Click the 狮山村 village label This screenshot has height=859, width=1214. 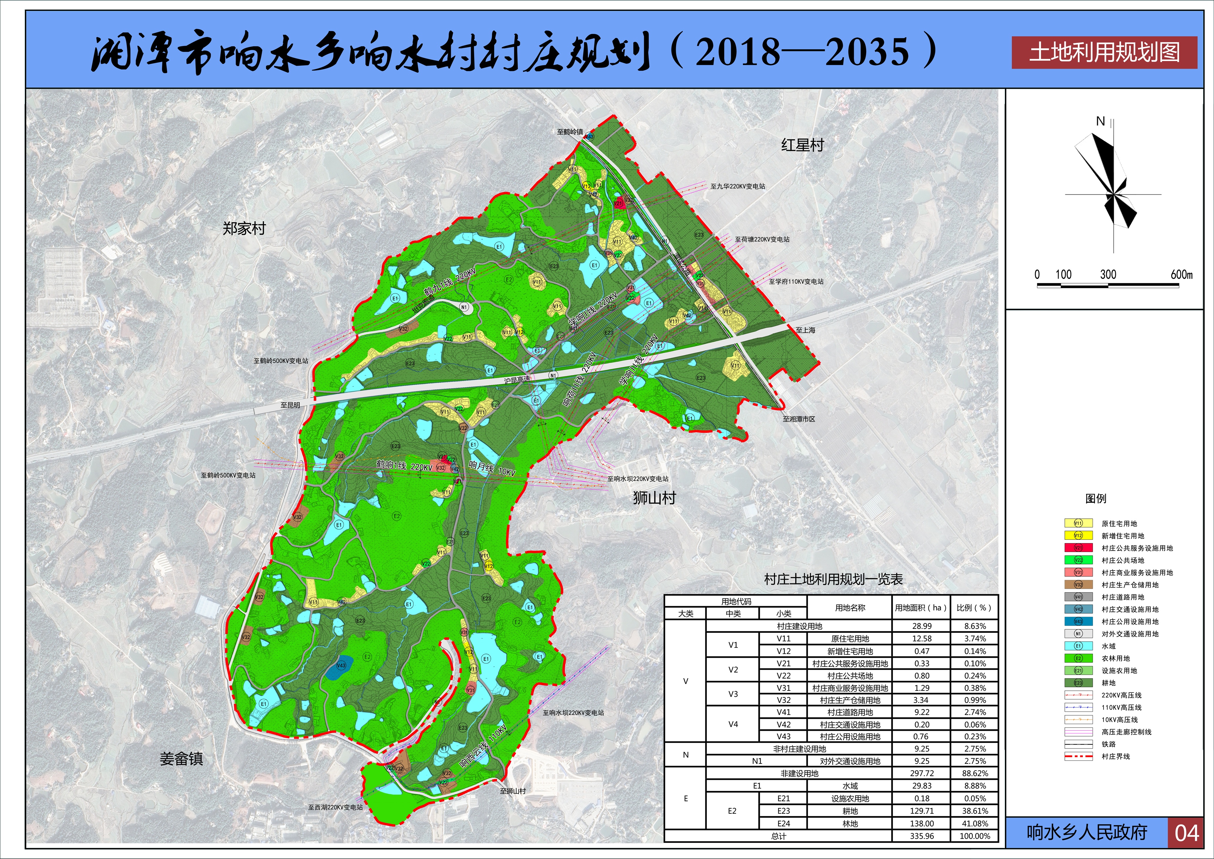pyautogui.click(x=654, y=498)
